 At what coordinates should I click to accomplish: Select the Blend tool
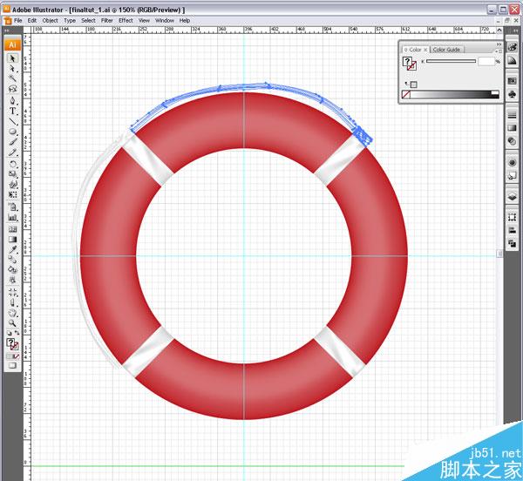pyautogui.click(x=12, y=260)
